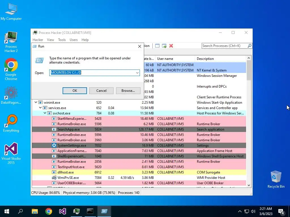Click the Description column header
Image resolution: width=290 pixels, height=217 pixels.
pos(220,59)
